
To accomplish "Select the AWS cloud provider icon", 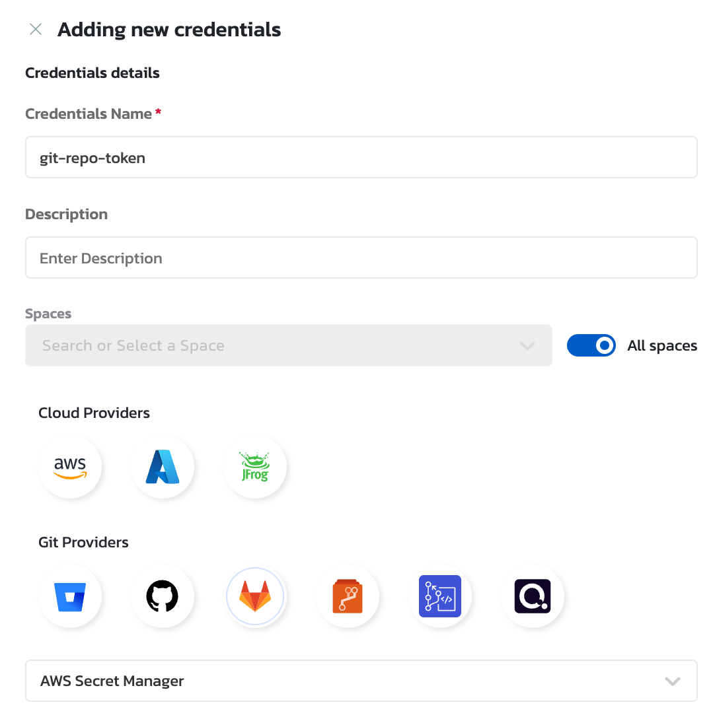I will (70, 467).
